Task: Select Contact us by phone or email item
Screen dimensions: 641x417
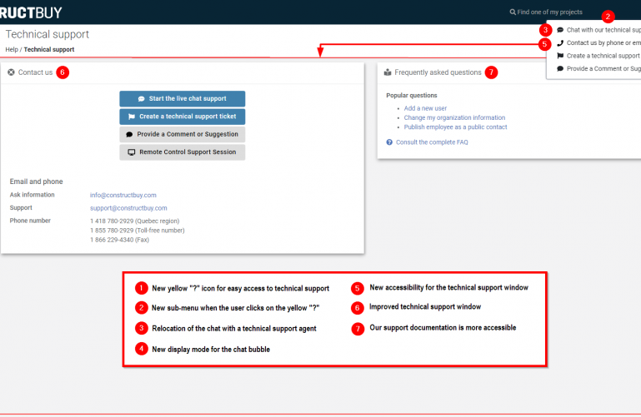Action: pos(598,42)
